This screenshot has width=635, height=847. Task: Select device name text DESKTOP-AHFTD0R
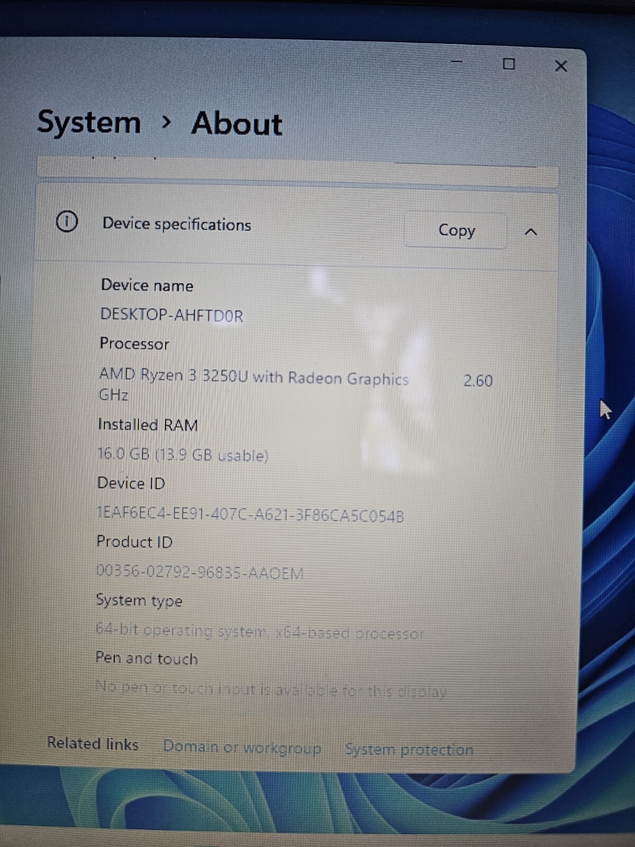172,315
